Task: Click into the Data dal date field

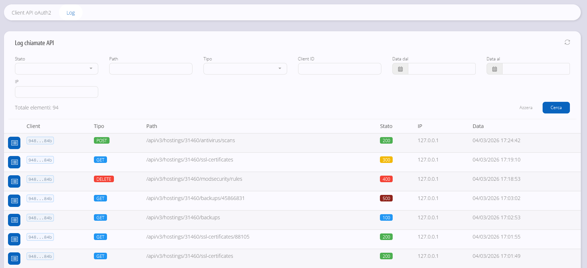Action: click(x=442, y=69)
